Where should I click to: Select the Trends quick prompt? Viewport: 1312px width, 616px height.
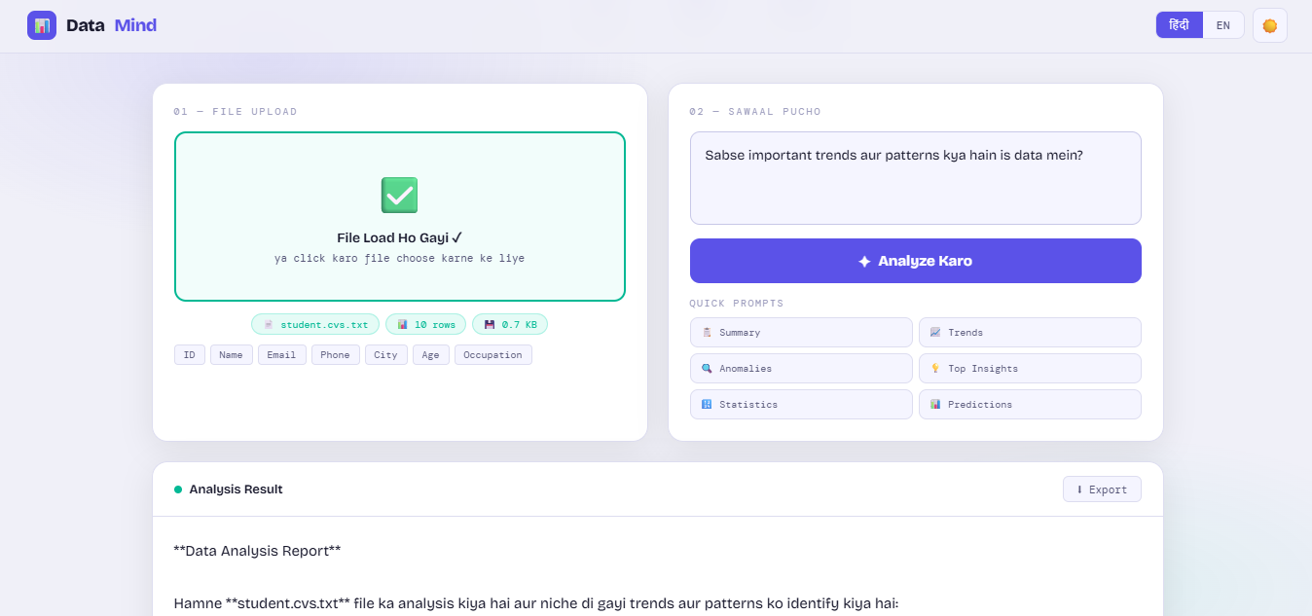tap(1030, 333)
